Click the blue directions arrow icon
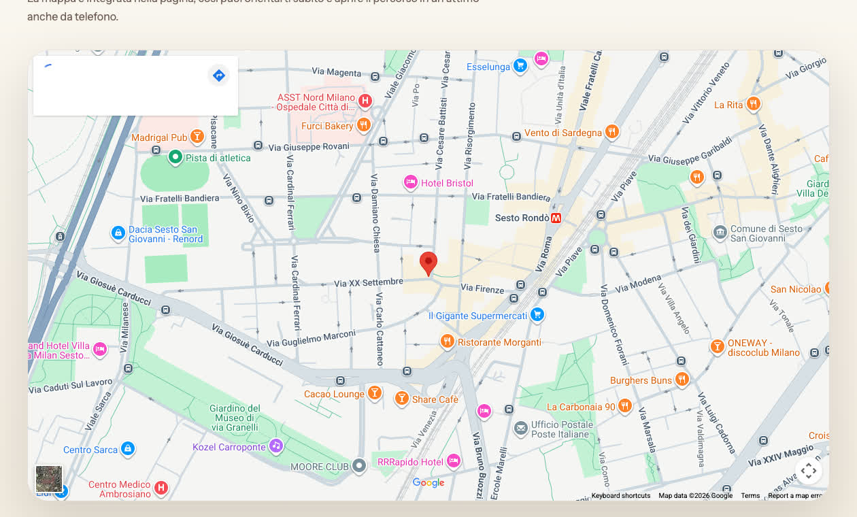This screenshot has height=517, width=857. 218,76
